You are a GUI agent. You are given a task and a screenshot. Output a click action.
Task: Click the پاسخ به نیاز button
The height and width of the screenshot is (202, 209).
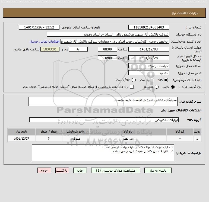coord(158,171)
